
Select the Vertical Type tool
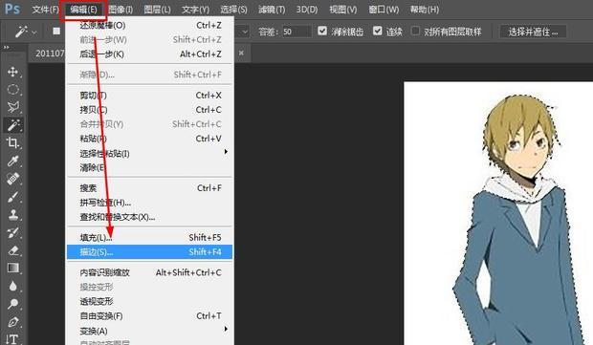coord(12,339)
